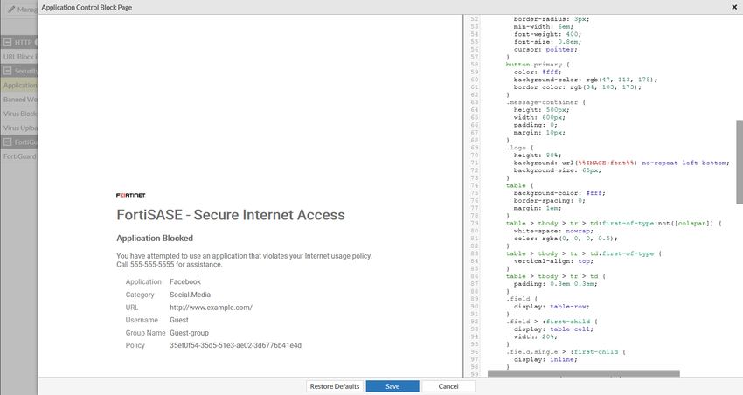Viewport: 743px width, 395px height.
Task: Click the Guest-group value
Action: [x=189, y=333]
